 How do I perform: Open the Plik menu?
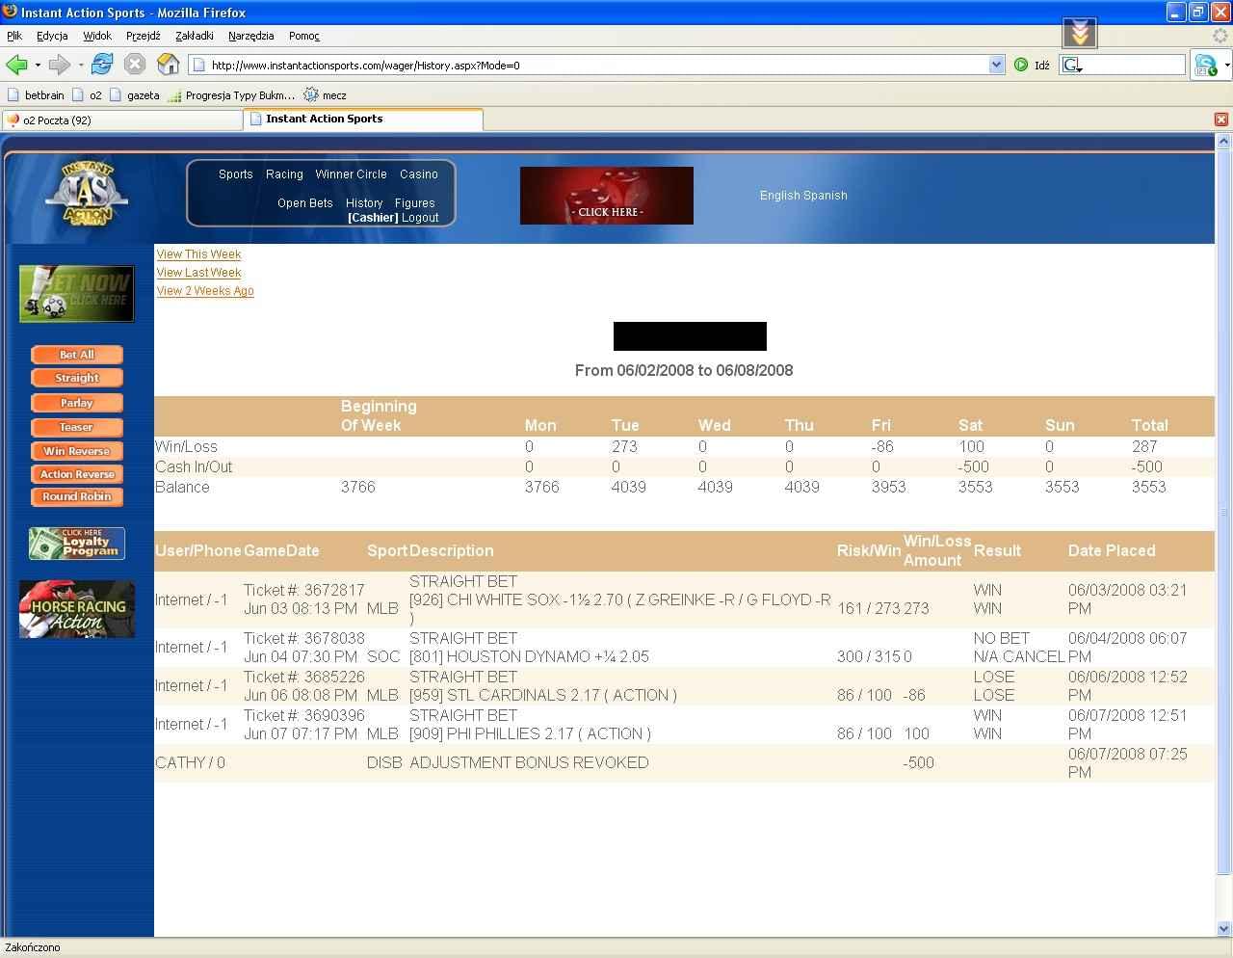(13, 36)
